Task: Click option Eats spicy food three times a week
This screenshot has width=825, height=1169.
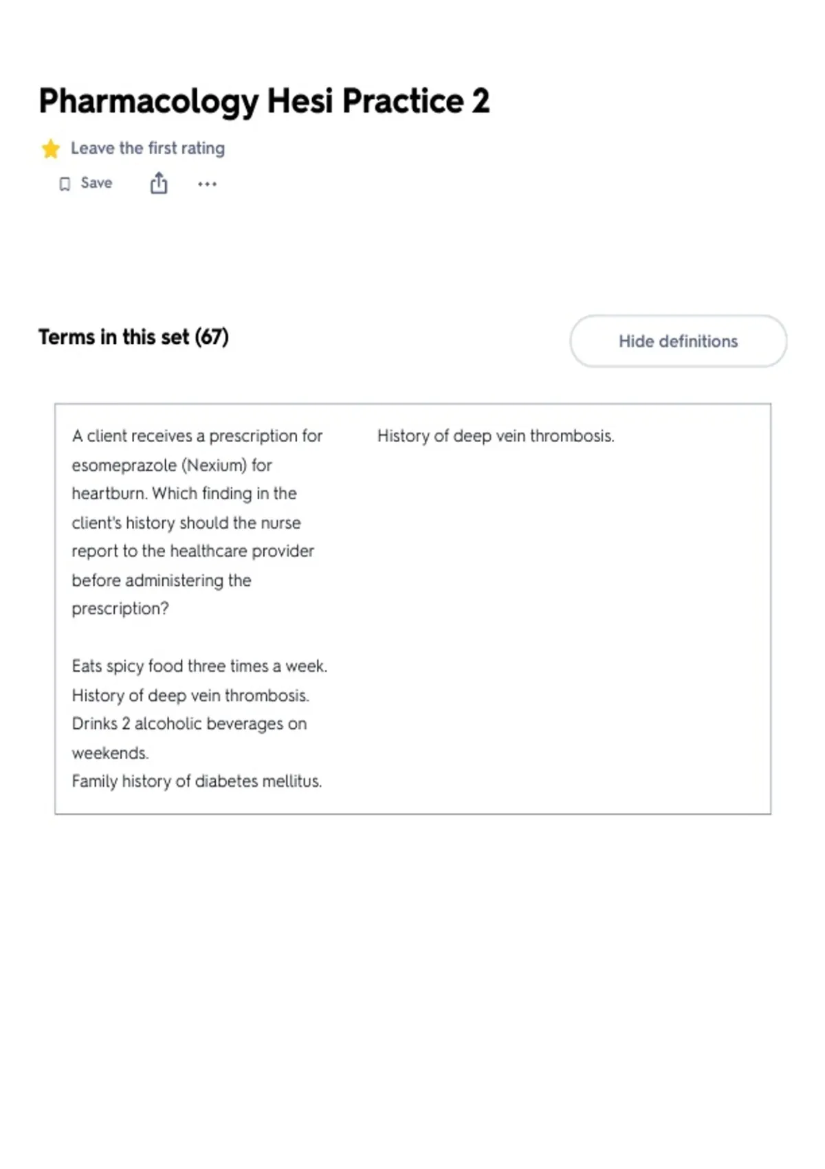Action: click(x=199, y=666)
